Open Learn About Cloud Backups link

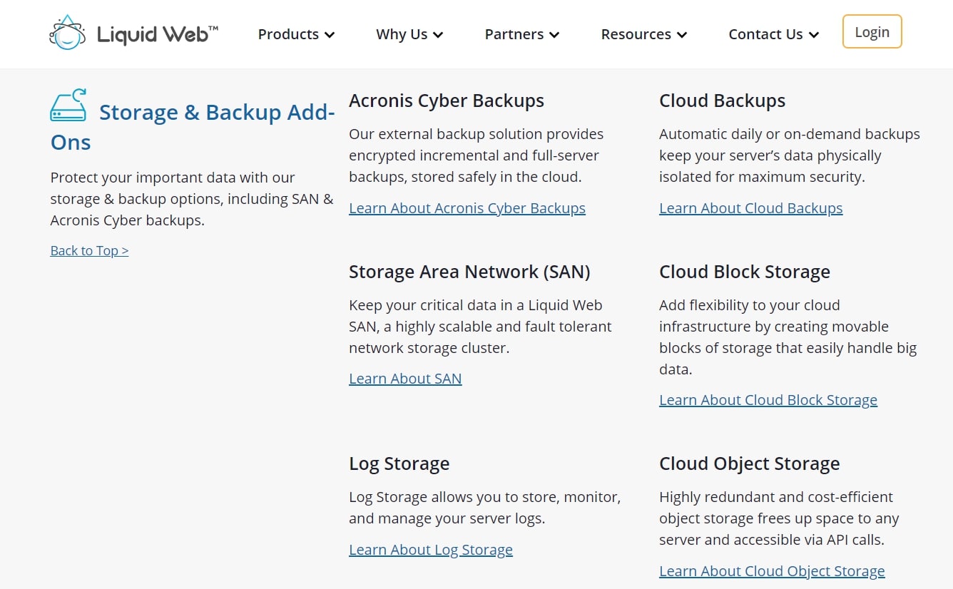[751, 208]
